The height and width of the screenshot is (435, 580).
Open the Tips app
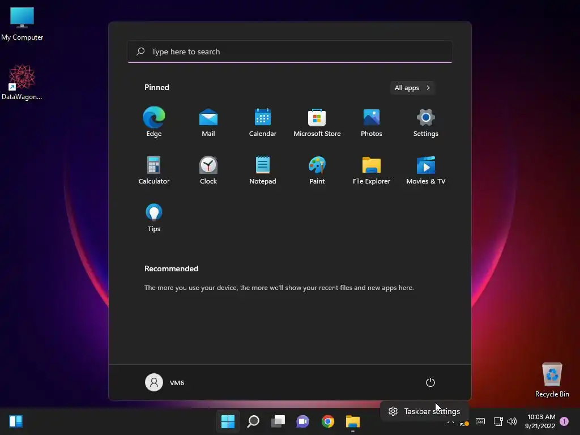point(154,217)
